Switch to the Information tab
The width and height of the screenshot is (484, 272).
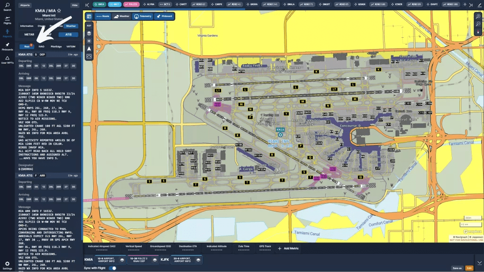click(x=26, y=26)
